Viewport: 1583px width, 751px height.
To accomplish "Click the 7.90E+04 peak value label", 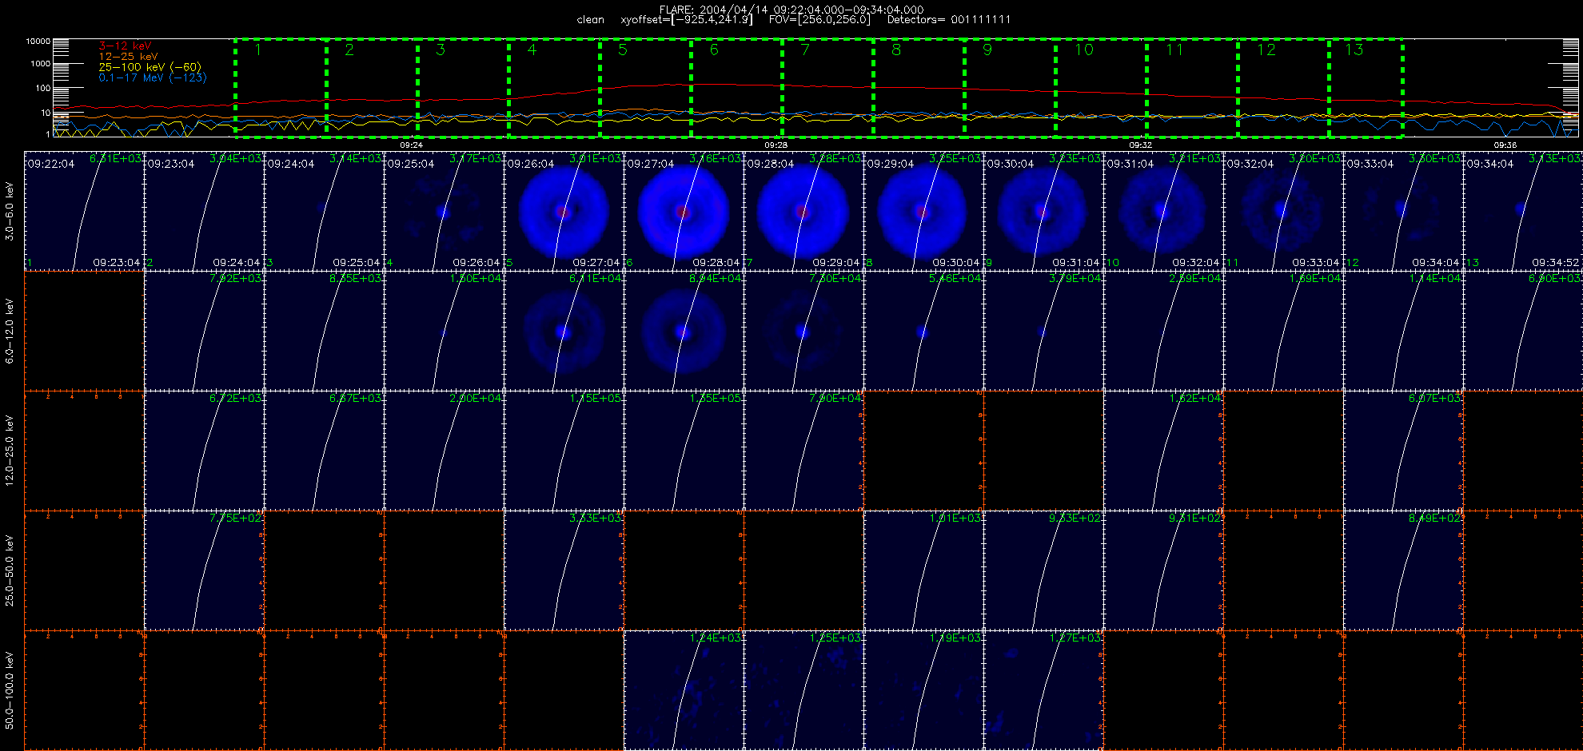I will click(835, 399).
